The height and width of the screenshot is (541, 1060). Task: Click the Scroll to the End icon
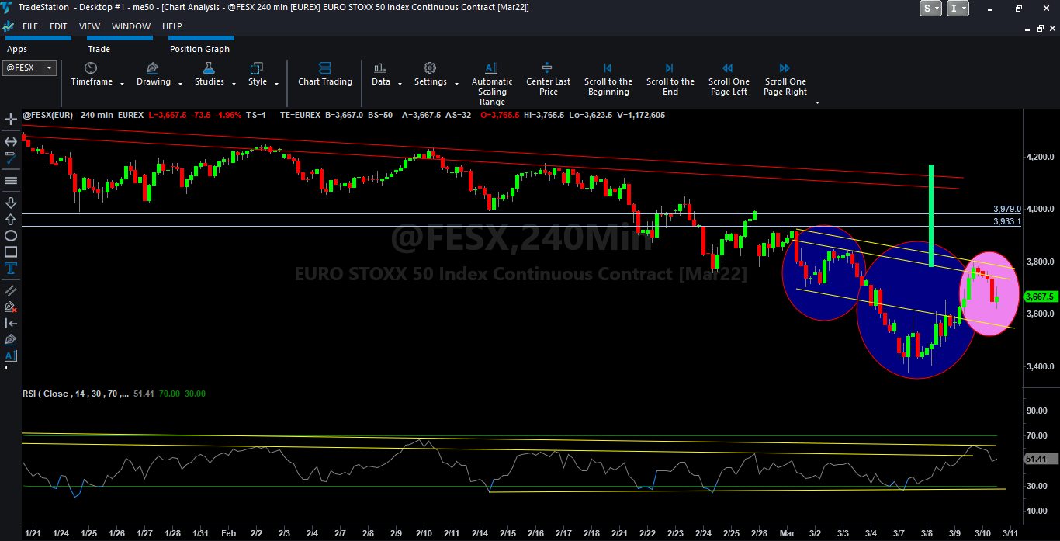point(670,68)
